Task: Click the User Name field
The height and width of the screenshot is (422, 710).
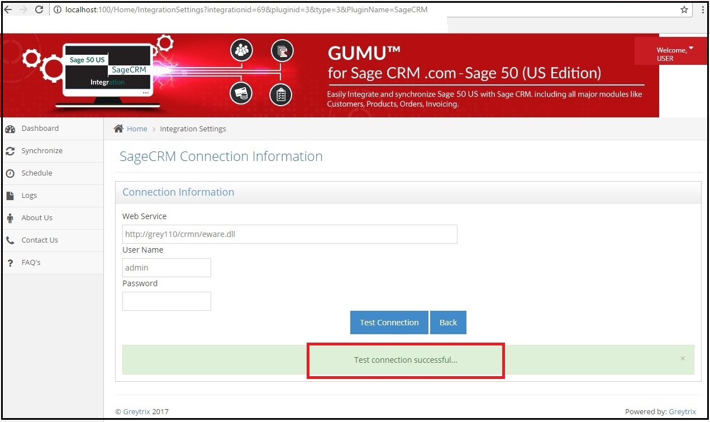Action: point(166,268)
